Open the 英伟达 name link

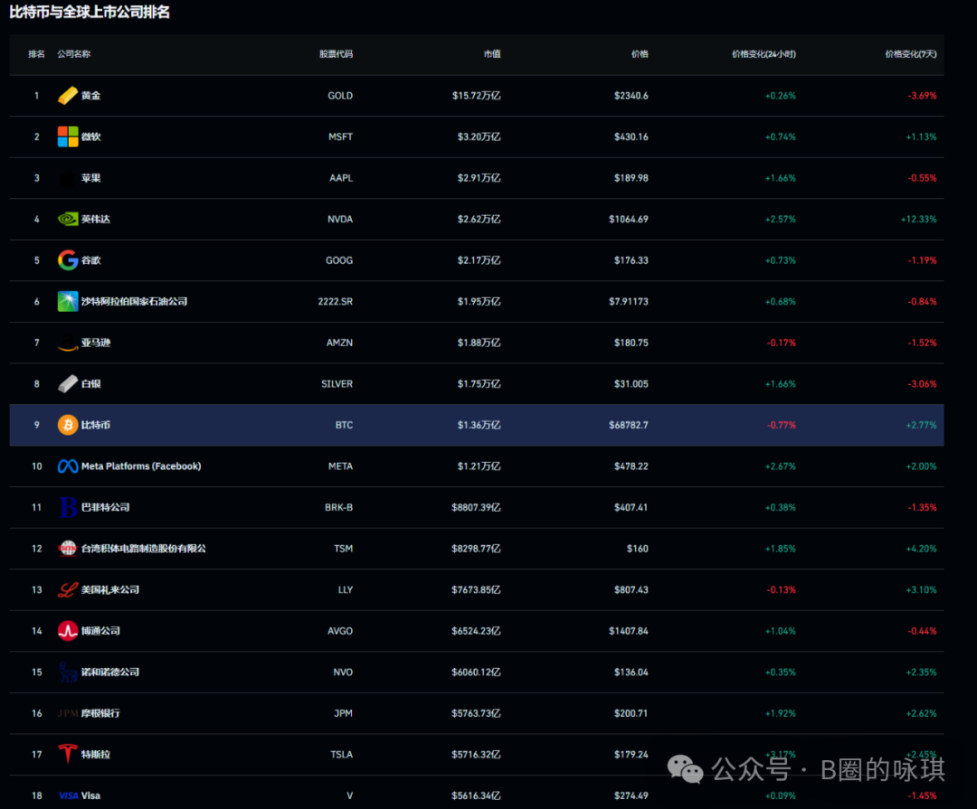pos(95,220)
